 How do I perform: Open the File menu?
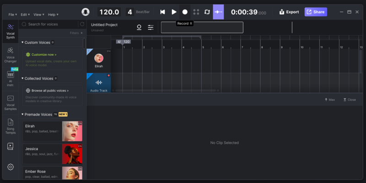[x=12, y=15]
